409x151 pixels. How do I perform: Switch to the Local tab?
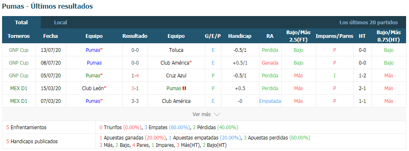click(61, 22)
